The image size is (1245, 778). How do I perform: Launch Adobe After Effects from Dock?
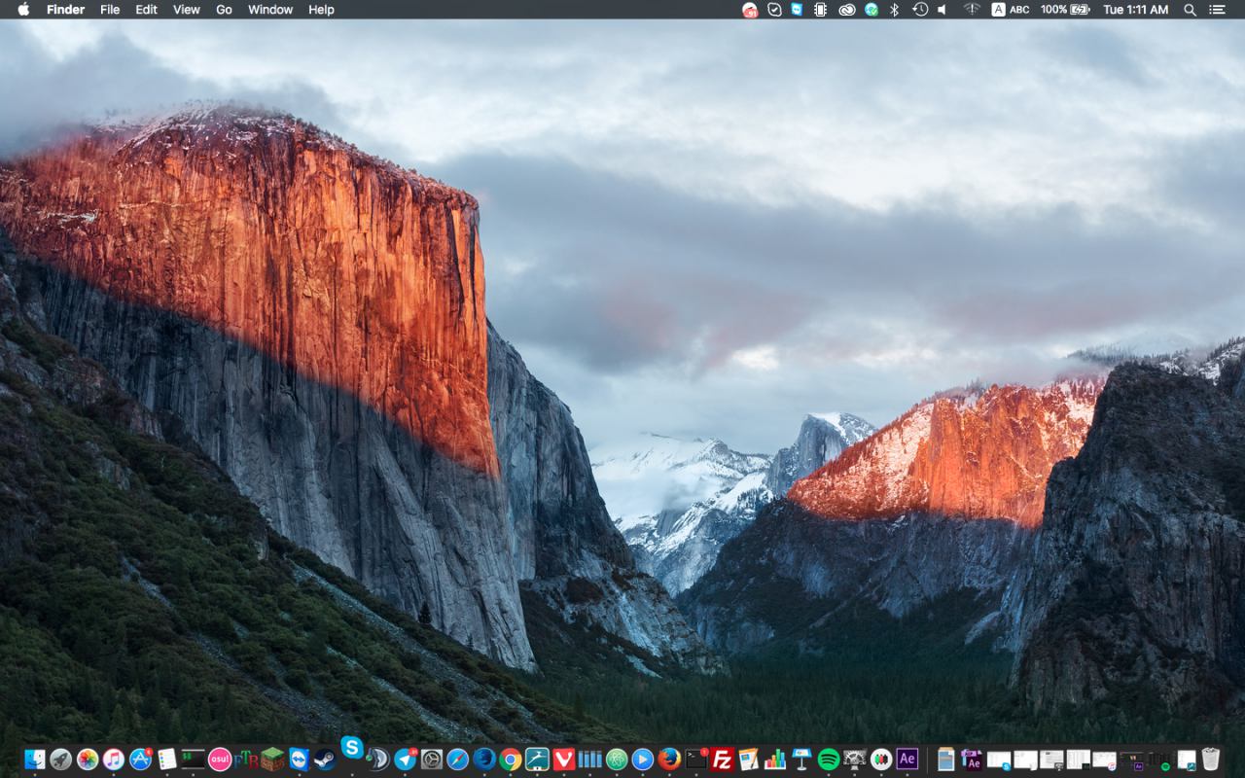pyautogui.click(x=907, y=760)
